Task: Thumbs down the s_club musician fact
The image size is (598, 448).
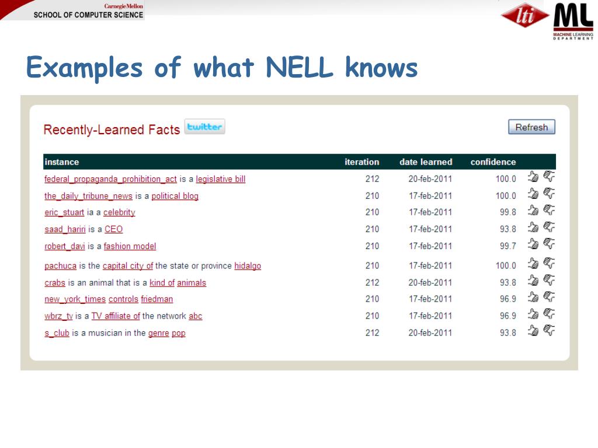Action: click(x=549, y=330)
